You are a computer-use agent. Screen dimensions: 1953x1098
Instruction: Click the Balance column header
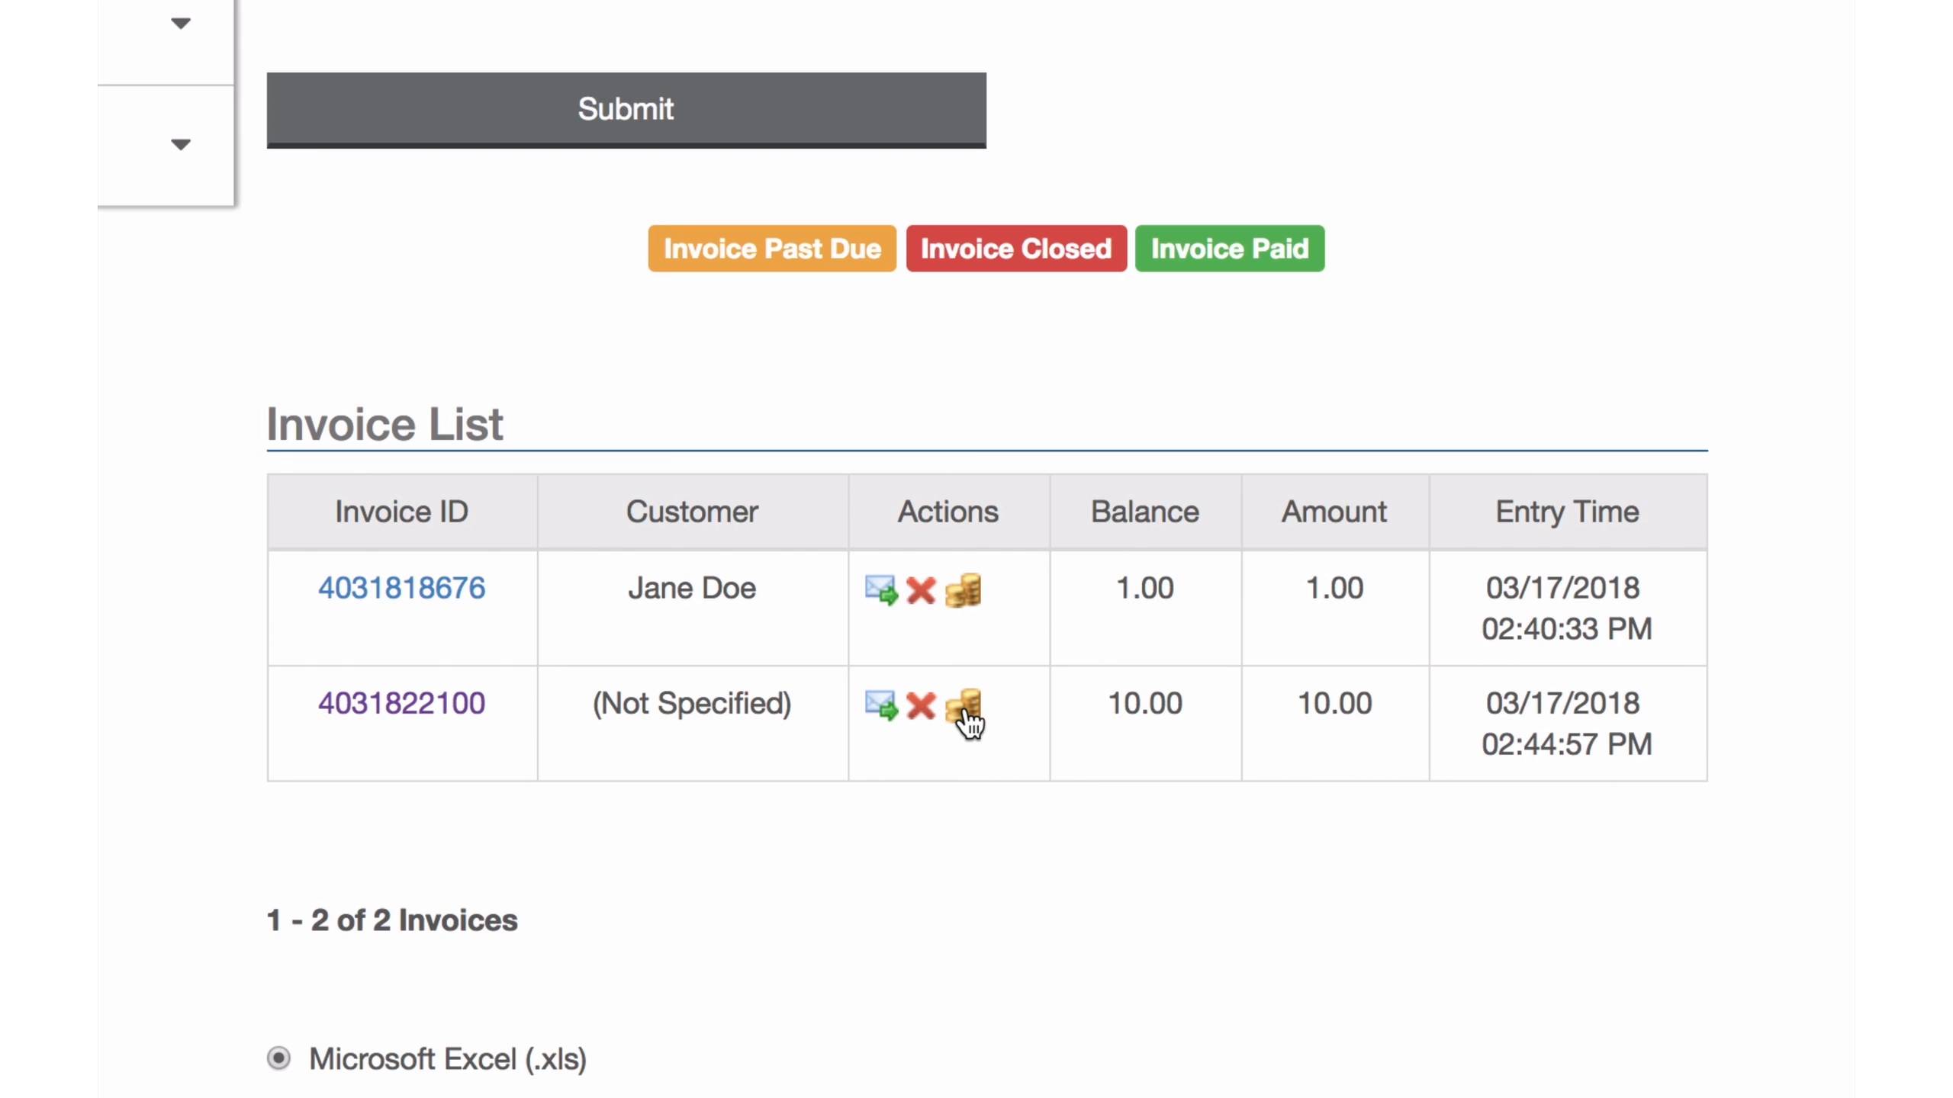[1144, 512]
